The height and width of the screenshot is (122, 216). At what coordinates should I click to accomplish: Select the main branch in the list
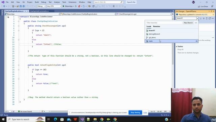pyautogui.click(x=171, y=41)
